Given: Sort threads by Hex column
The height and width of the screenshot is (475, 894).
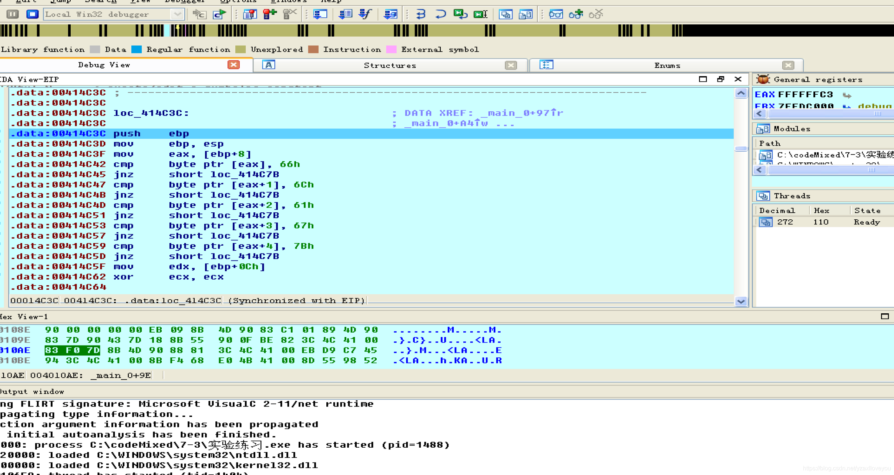Looking at the screenshot, I should click(829, 210).
